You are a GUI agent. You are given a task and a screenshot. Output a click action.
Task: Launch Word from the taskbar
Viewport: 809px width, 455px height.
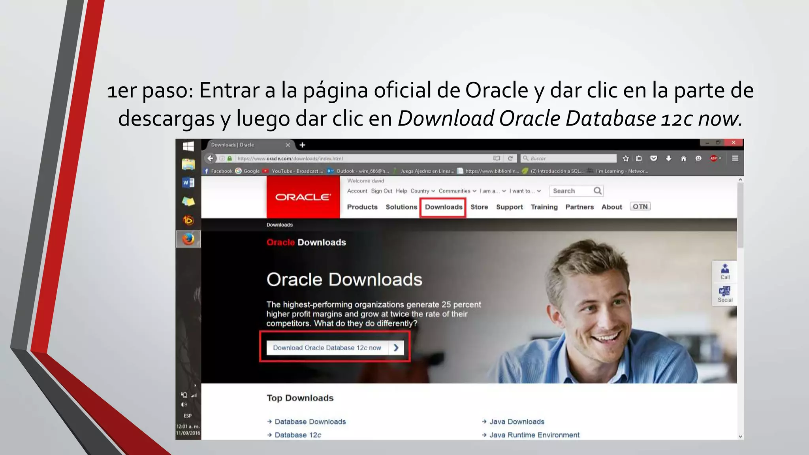point(188,183)
